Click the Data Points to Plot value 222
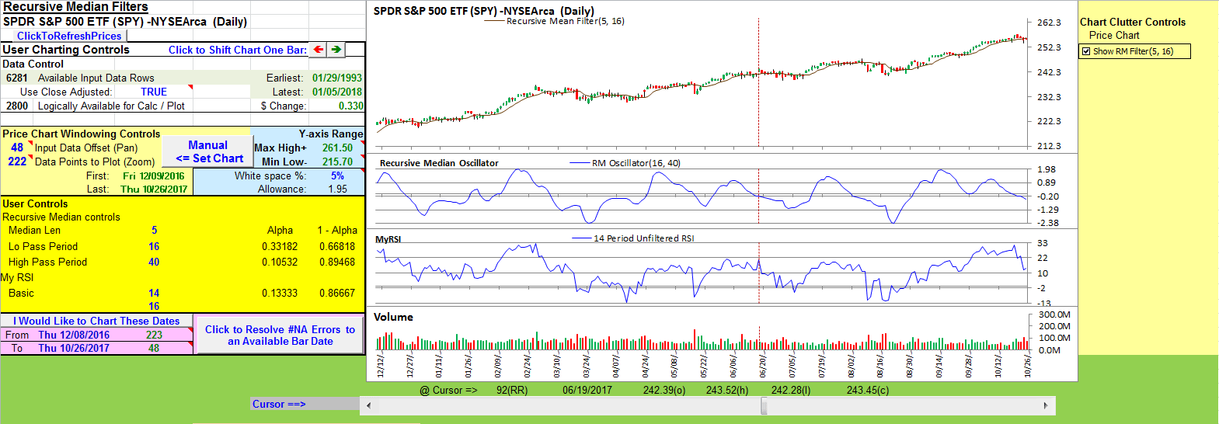The height and width of the screenshot is (424, 1219). (17, 162)
